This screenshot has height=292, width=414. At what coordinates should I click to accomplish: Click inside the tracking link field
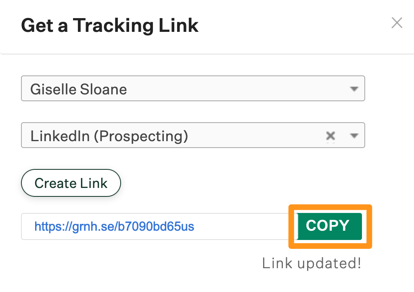point(161,226)
